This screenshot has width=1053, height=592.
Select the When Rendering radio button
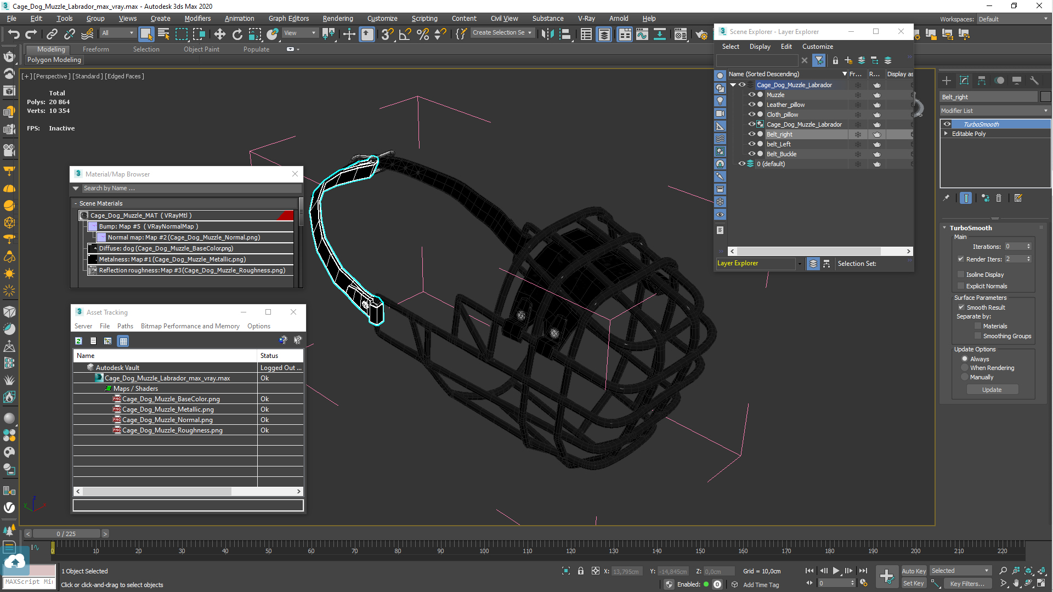coord(965,368)
